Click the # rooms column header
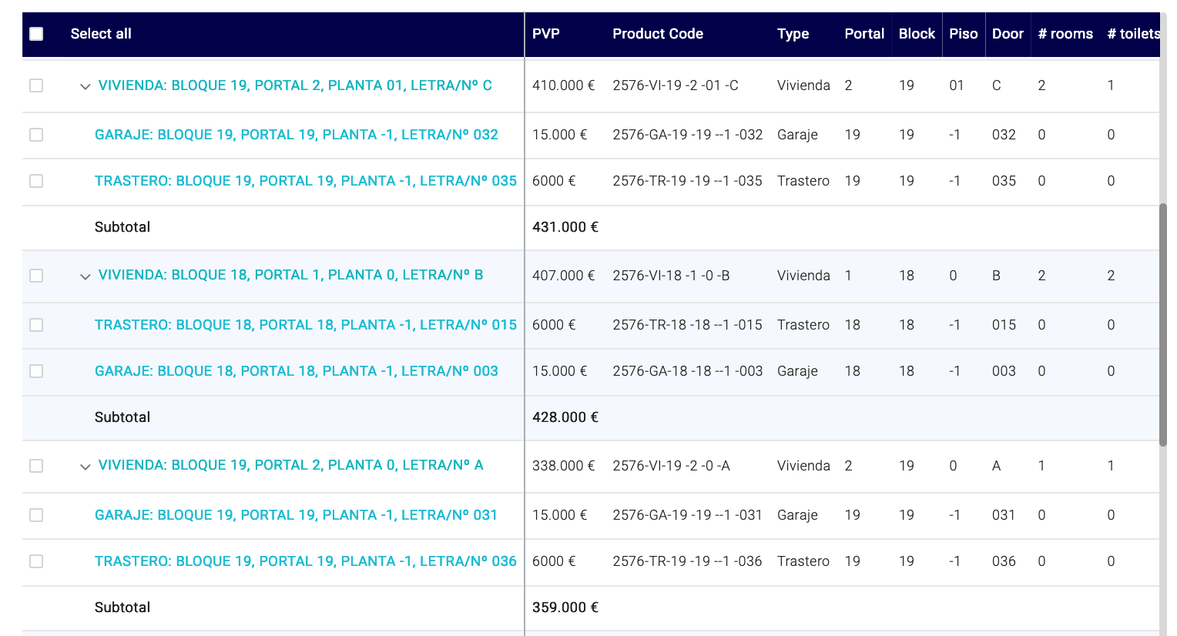This screenshot has width=1177, height=636. pos(1065,34)
